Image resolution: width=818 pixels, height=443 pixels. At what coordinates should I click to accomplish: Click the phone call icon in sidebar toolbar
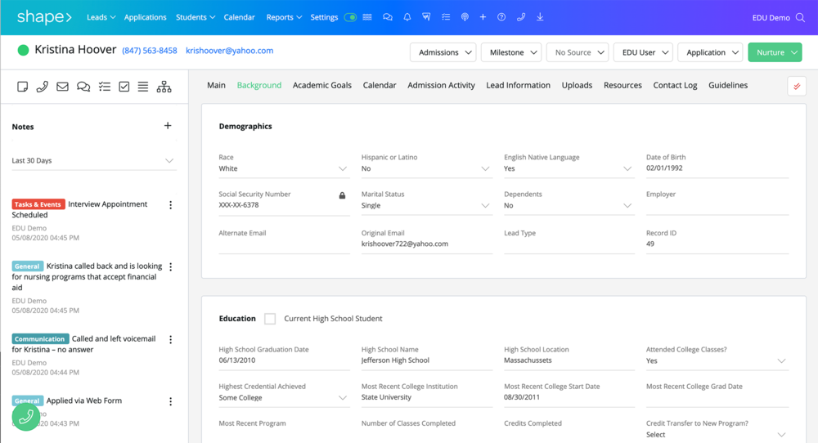(43, 87)
